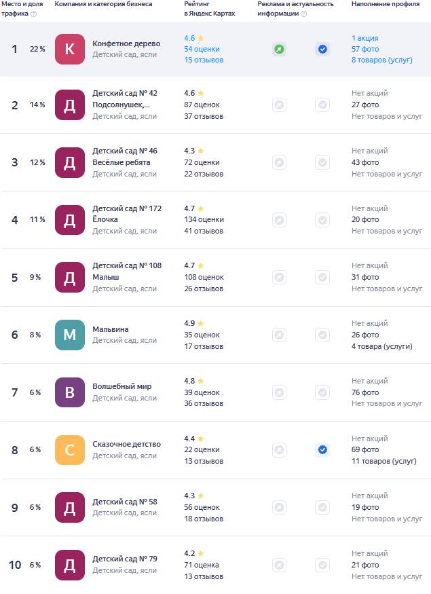Open the '15 отзывов' reviews link
This screenshot has height=594, width=431.
(x=204, y=60)
